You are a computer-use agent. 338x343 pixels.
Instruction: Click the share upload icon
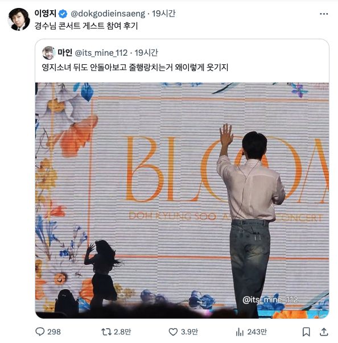(x=324, y=332)
